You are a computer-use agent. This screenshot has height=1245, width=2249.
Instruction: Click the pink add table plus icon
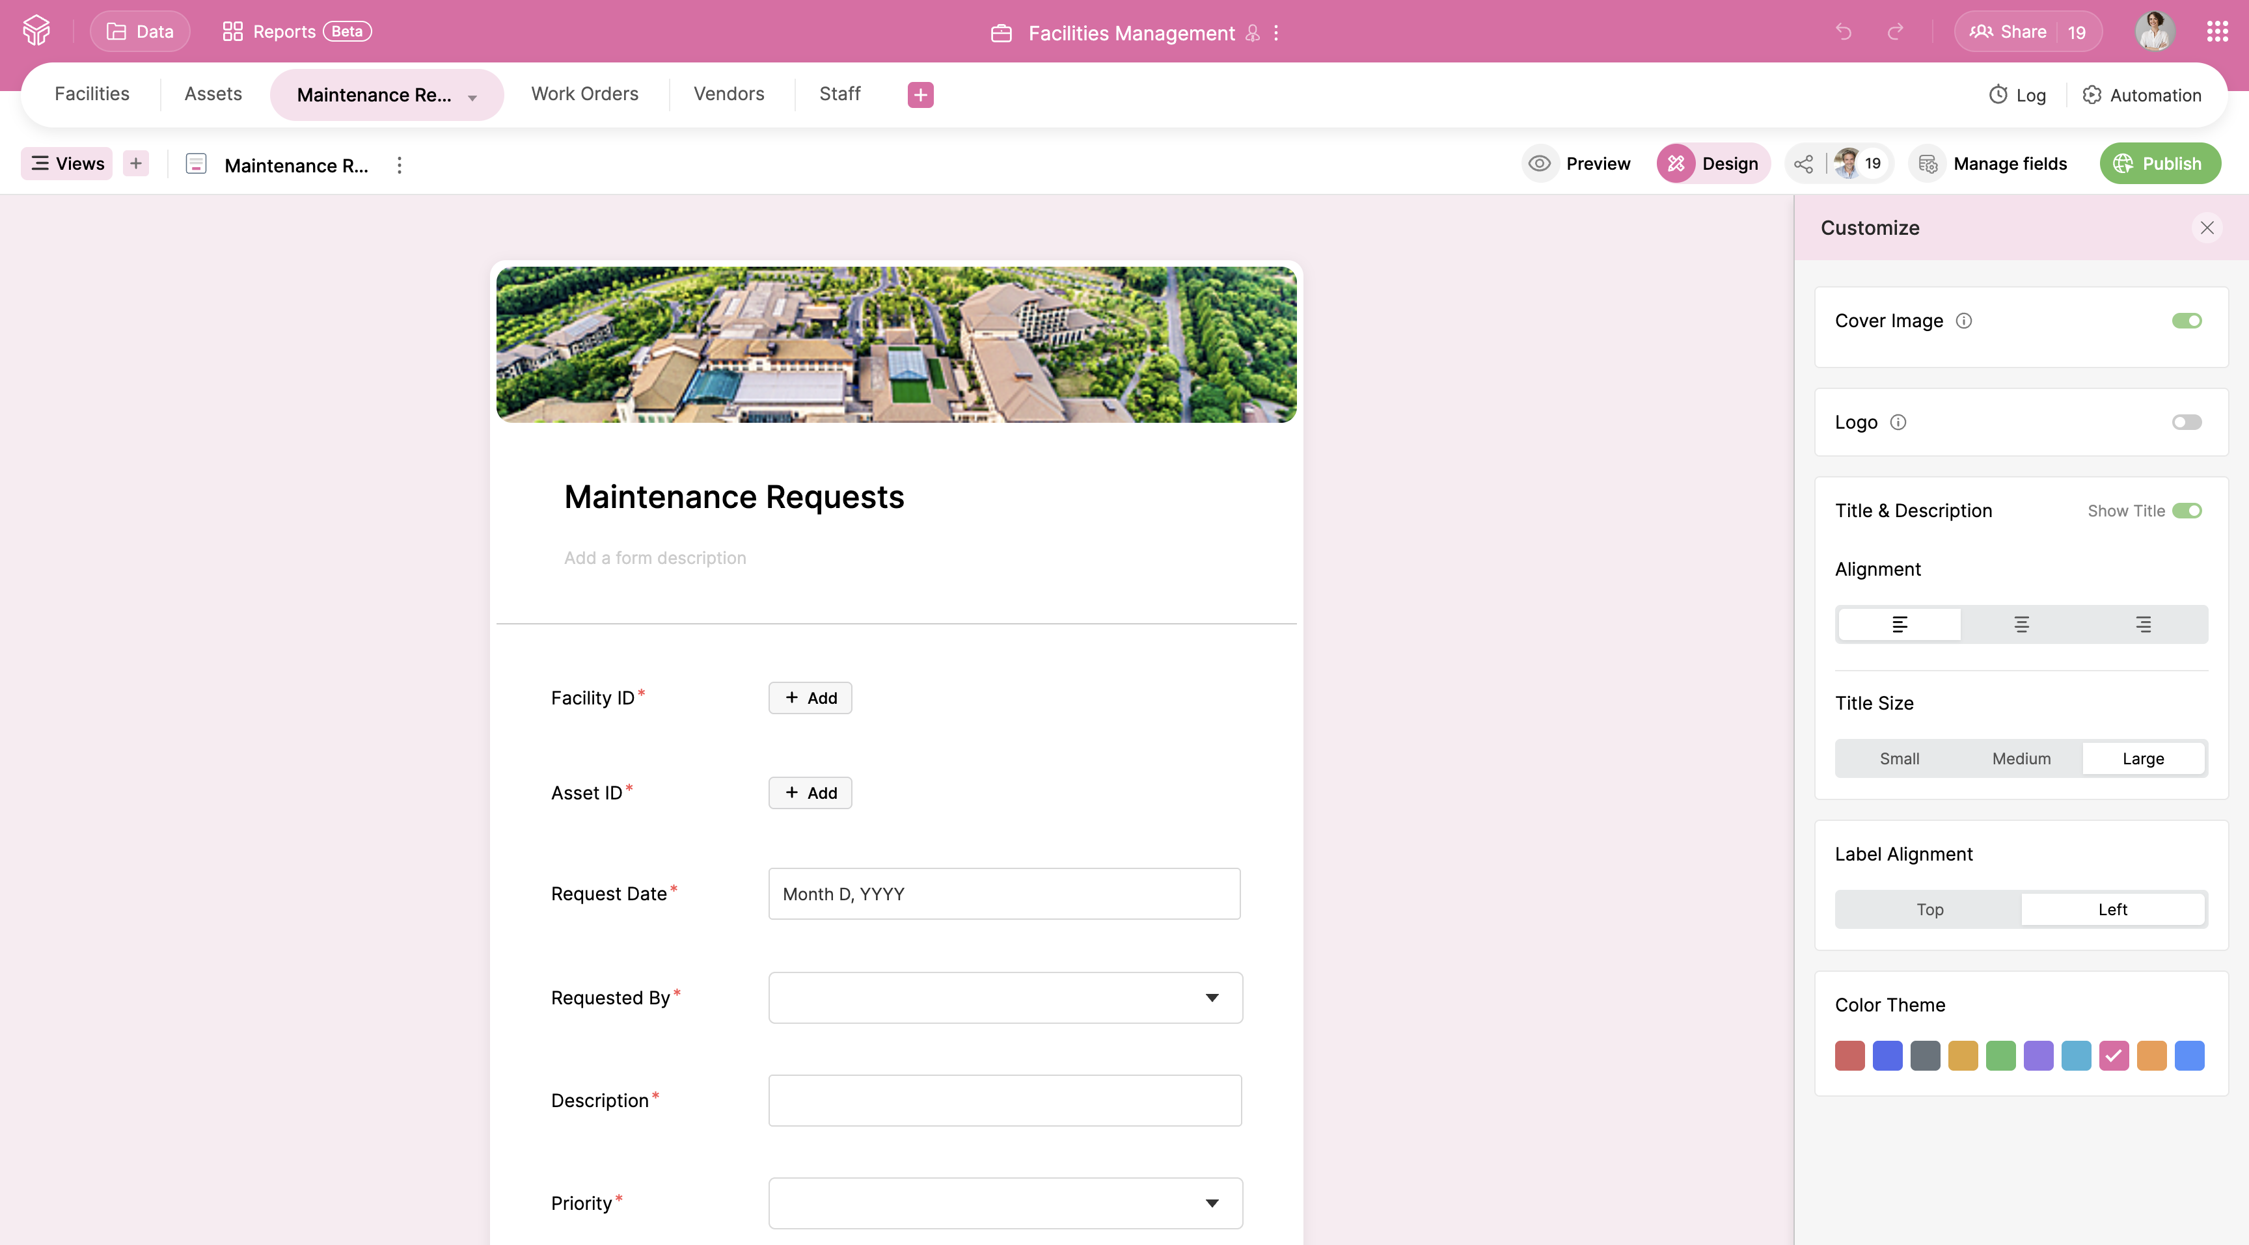920,94
